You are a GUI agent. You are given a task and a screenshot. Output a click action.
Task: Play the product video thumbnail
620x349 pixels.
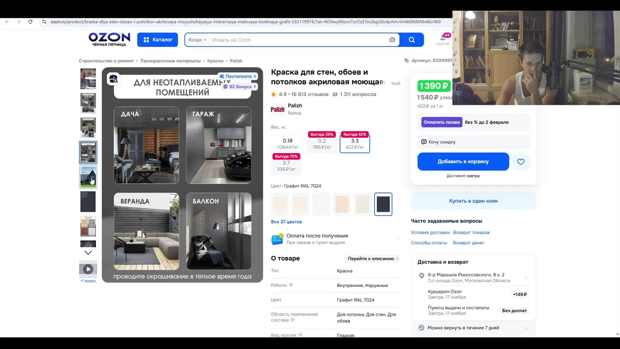[x=88, y=269]
